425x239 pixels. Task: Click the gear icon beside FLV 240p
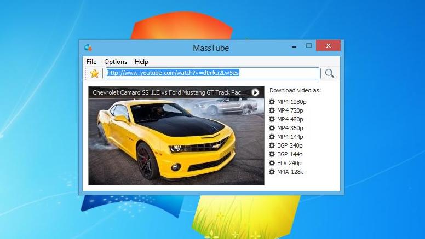(272, 163)
